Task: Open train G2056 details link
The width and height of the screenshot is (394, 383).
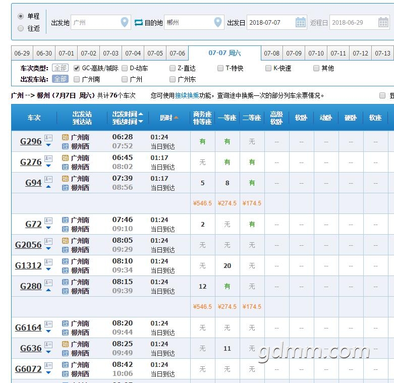Action: pos(28,245)
